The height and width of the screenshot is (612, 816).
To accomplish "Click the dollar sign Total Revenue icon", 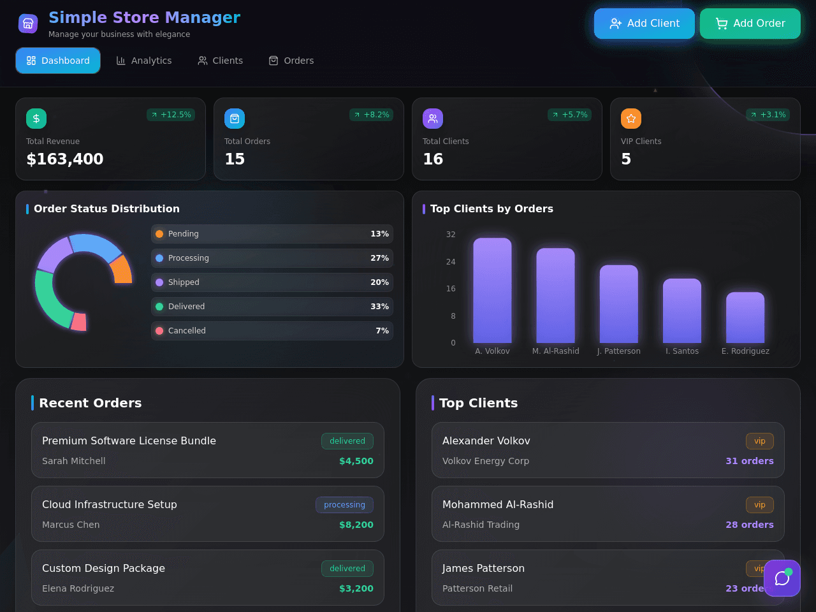I will (36, 119).
